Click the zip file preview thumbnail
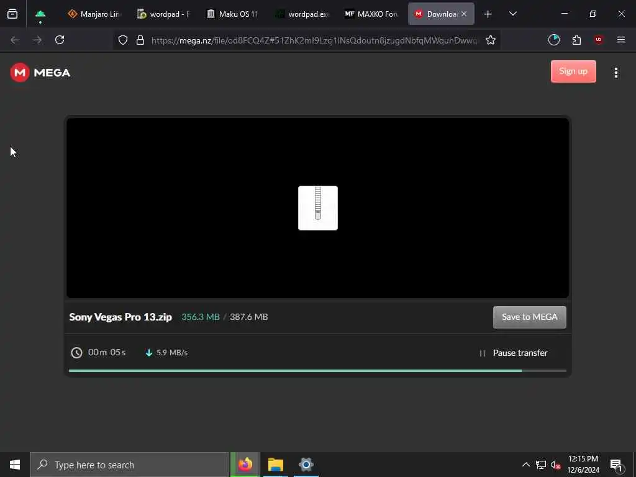This screenshot has width=636, height=477. pos(318,208)
